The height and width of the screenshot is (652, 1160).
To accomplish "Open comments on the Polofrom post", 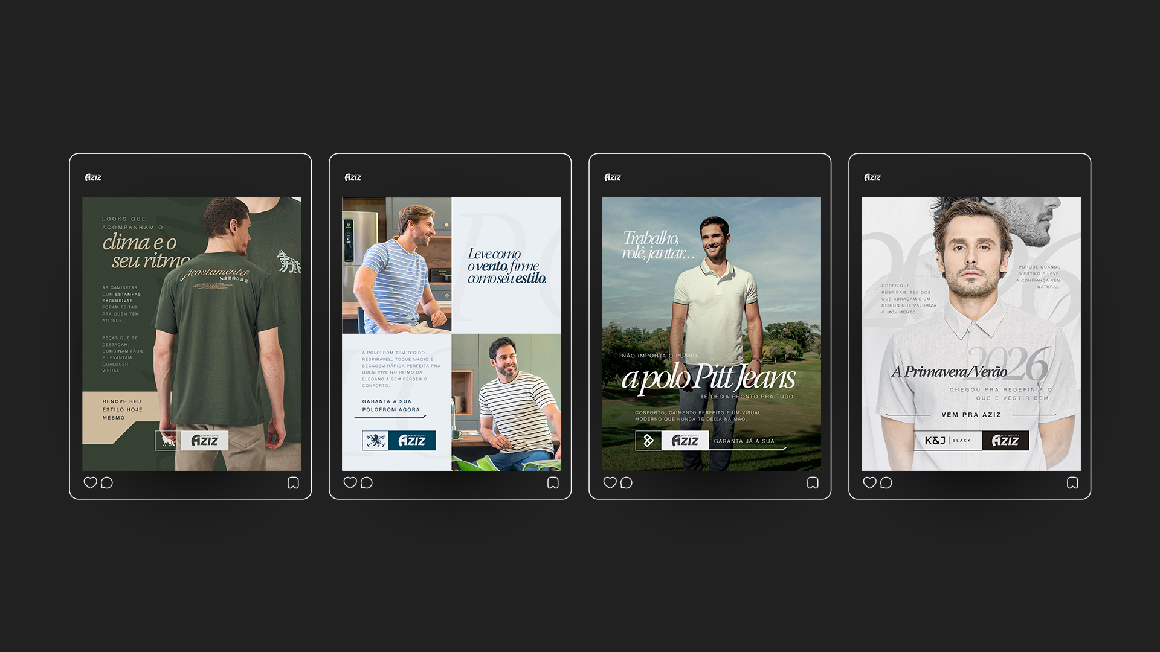I will coord(367,482).
